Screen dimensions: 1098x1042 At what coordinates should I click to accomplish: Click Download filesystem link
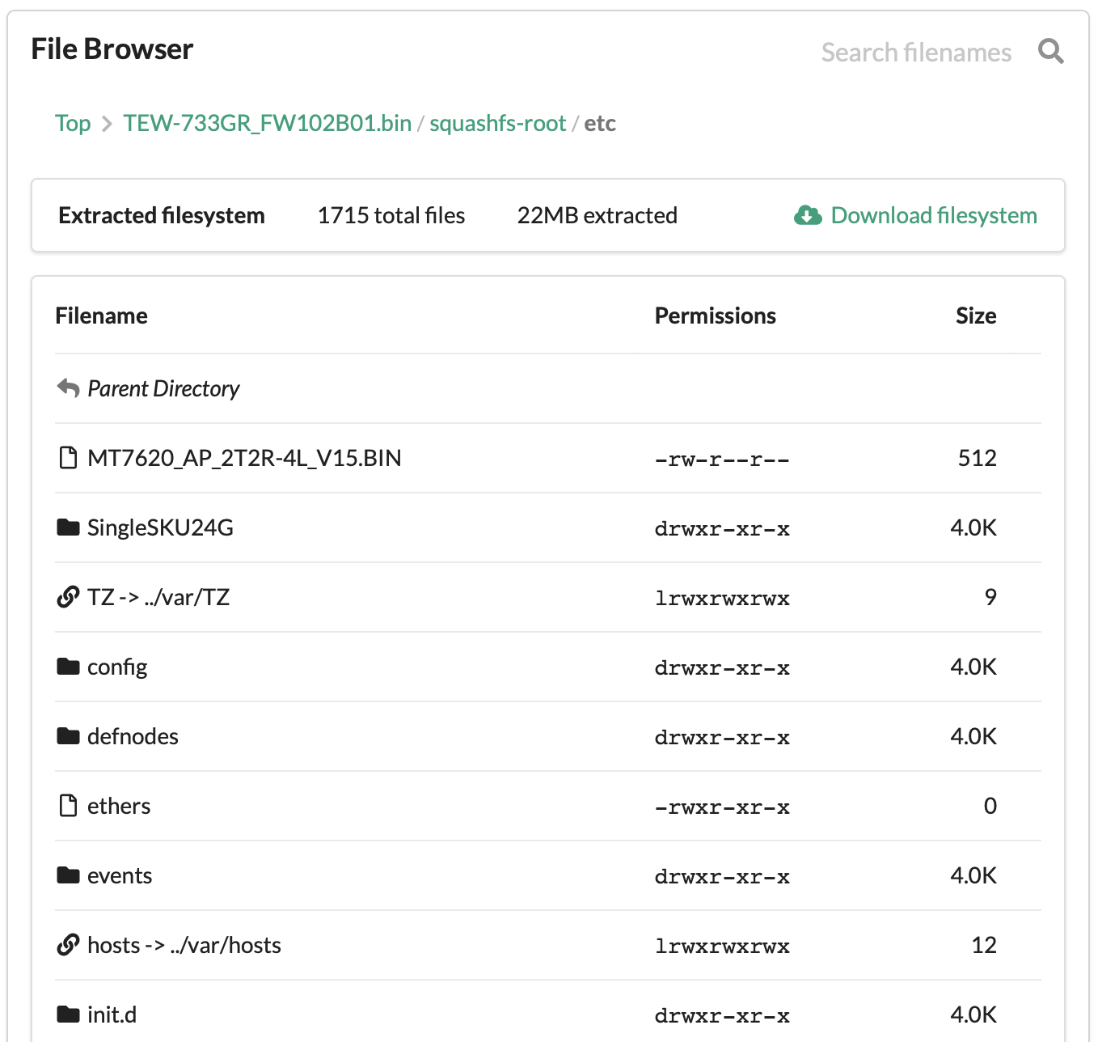tap(933, 215)
